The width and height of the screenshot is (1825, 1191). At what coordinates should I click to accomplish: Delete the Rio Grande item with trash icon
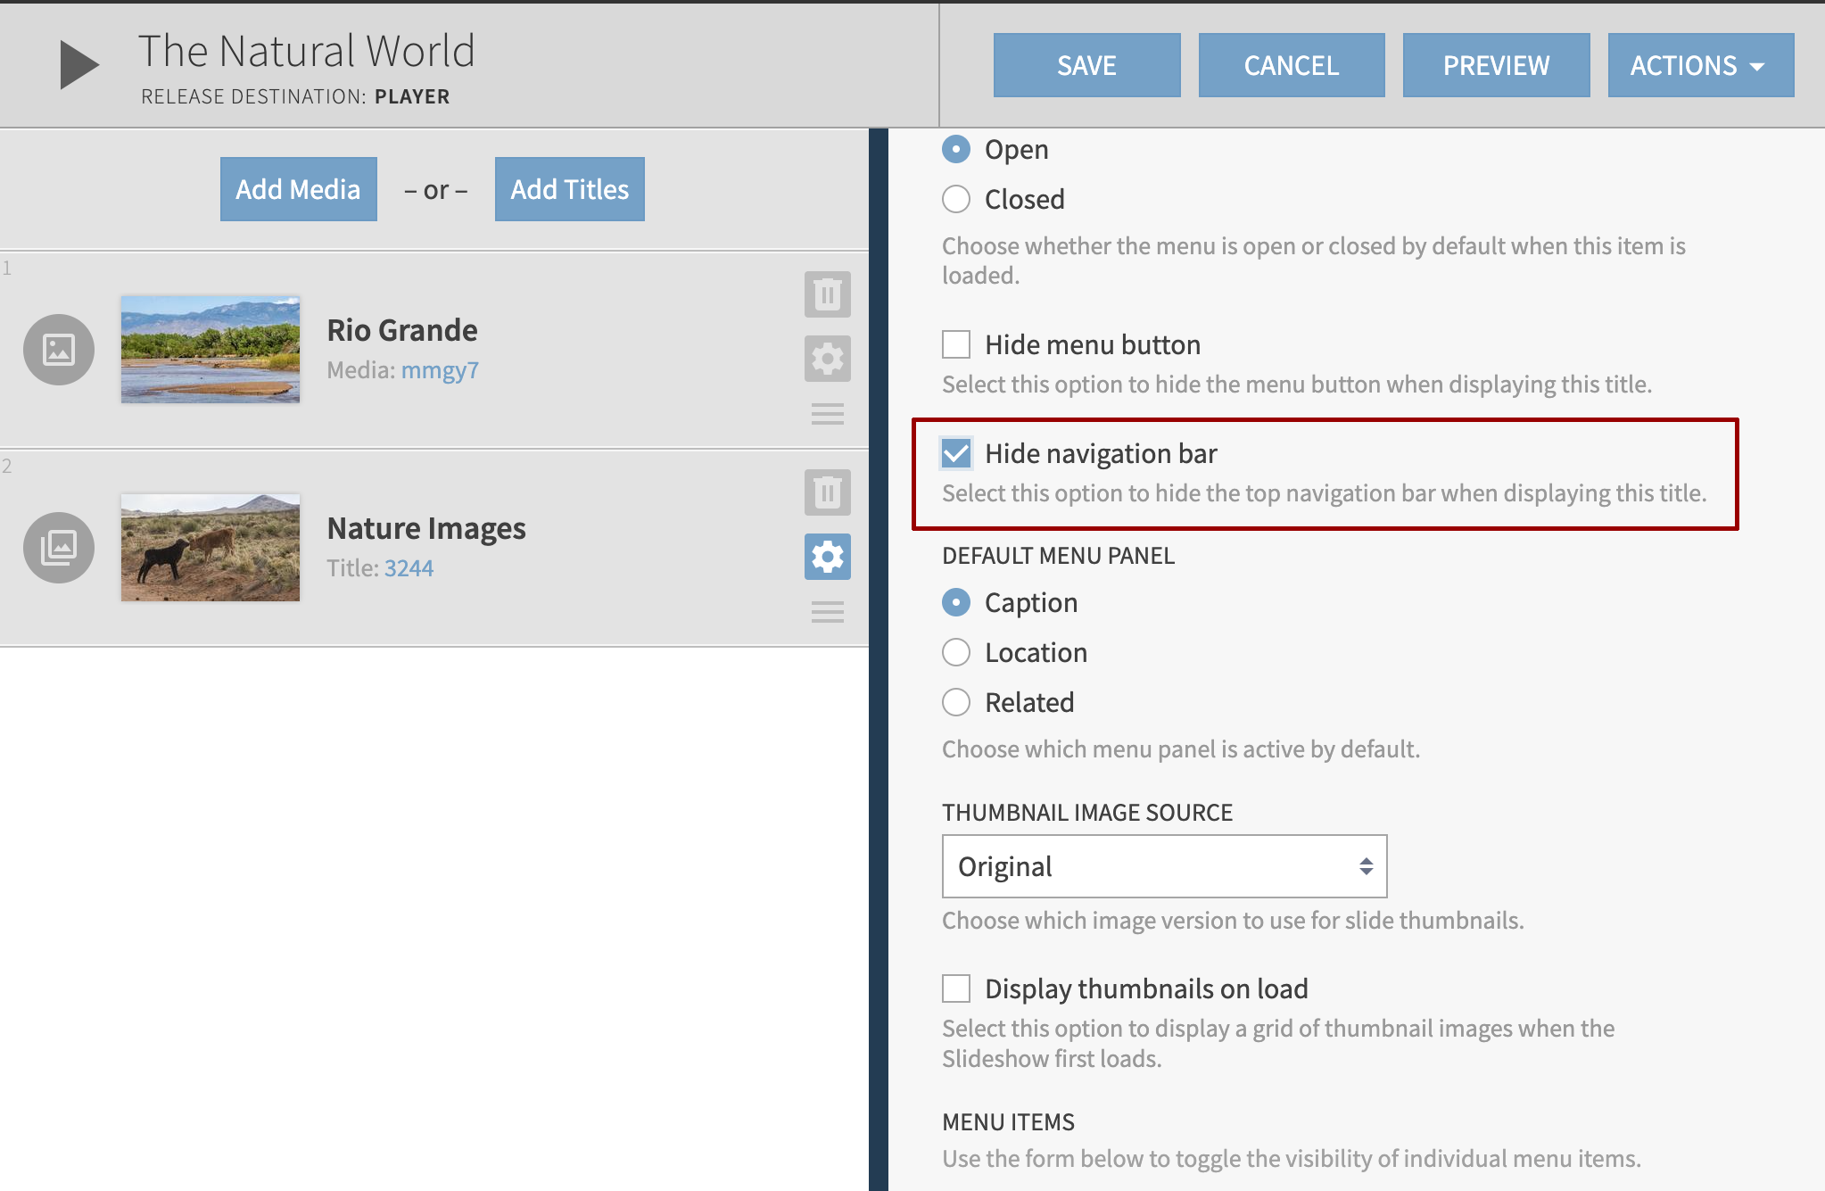[827, 294]
